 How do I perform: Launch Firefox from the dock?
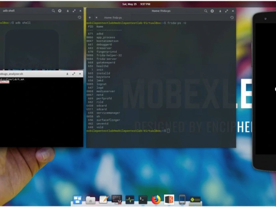pyautogui.click(x=156, y=200)
